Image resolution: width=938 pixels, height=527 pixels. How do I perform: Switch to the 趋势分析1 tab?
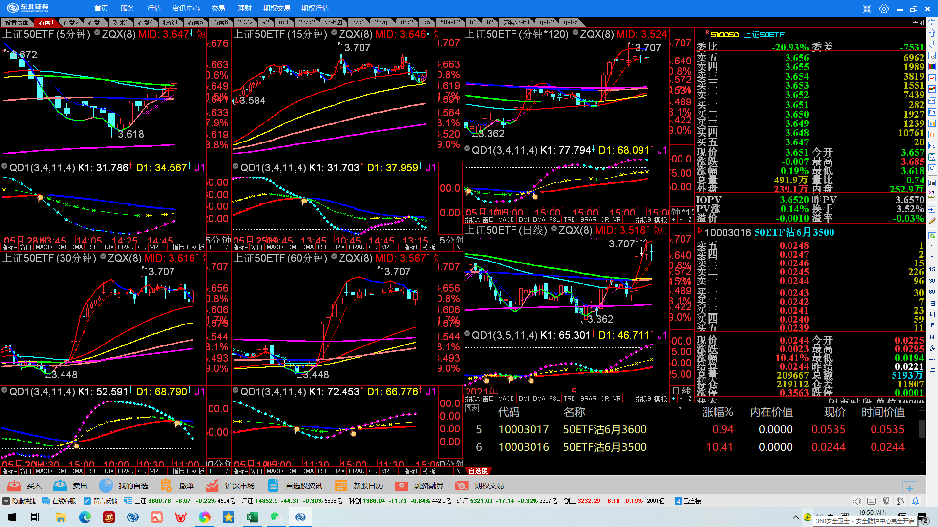pyautogui.click(x=516, y=22)
